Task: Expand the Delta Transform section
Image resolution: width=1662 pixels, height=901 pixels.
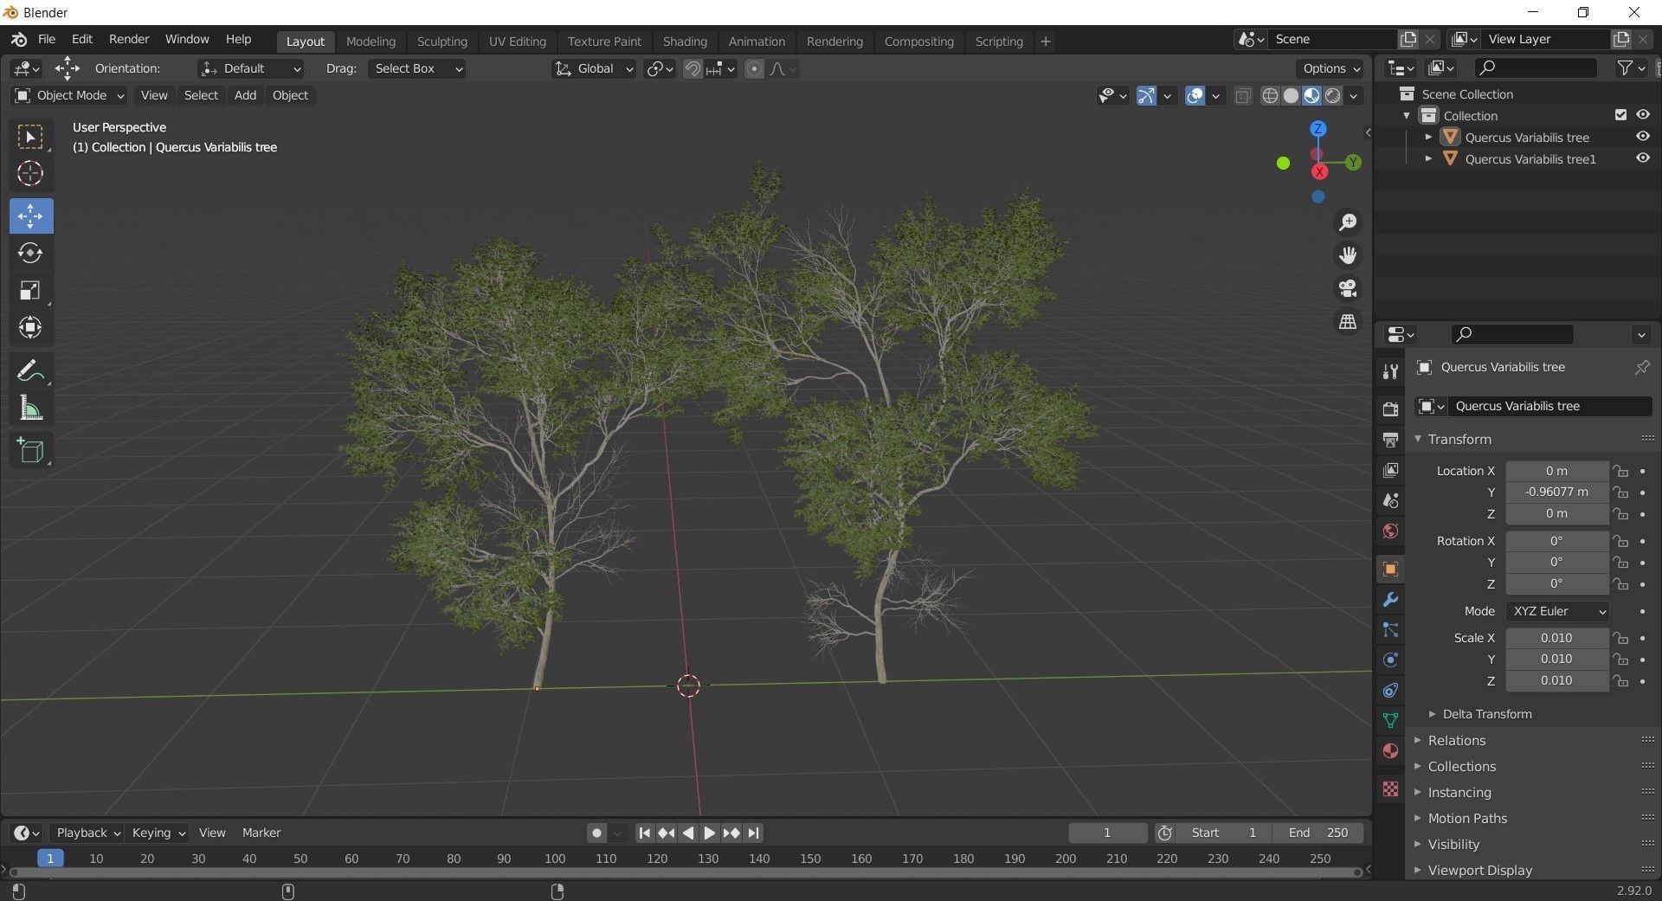Action: (1480, 714)
